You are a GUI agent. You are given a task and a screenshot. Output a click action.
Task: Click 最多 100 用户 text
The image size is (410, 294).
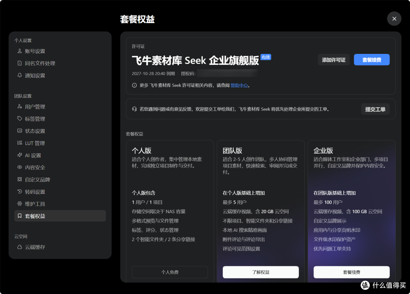click(x=328, y=202)
